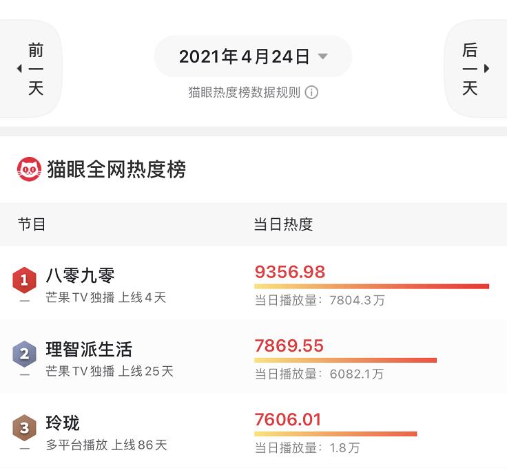Open 猫眼热度榜数据规则 link

(245, 92)
